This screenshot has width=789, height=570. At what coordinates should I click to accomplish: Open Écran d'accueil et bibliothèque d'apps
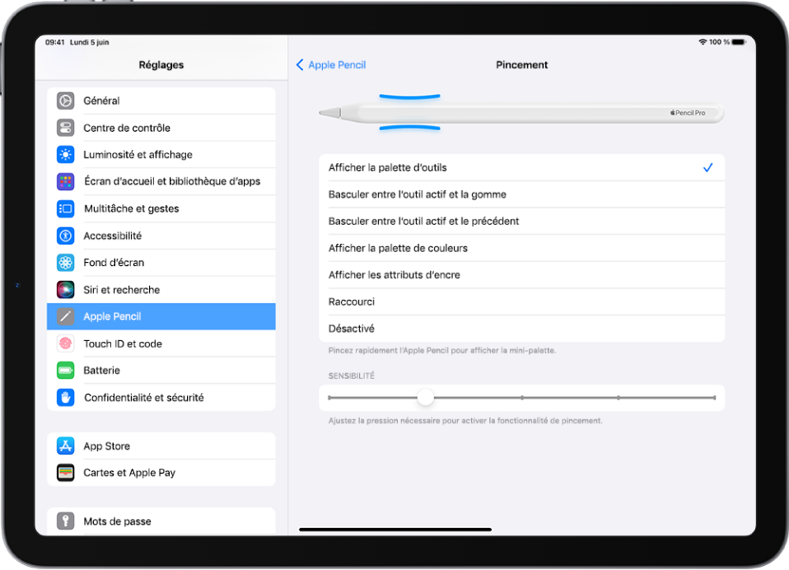(161, 181)
